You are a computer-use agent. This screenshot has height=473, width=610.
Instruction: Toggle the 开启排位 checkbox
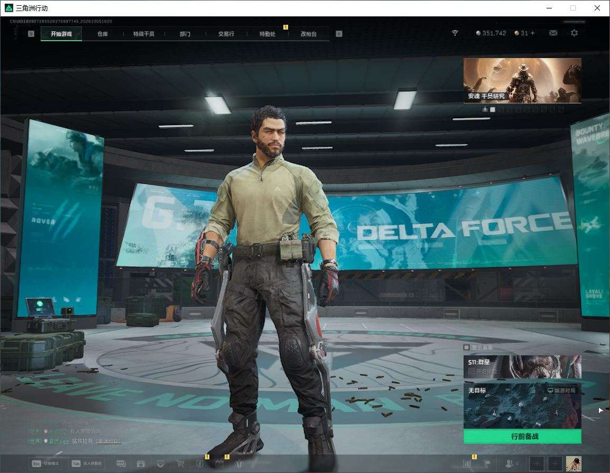coord(472,372)
